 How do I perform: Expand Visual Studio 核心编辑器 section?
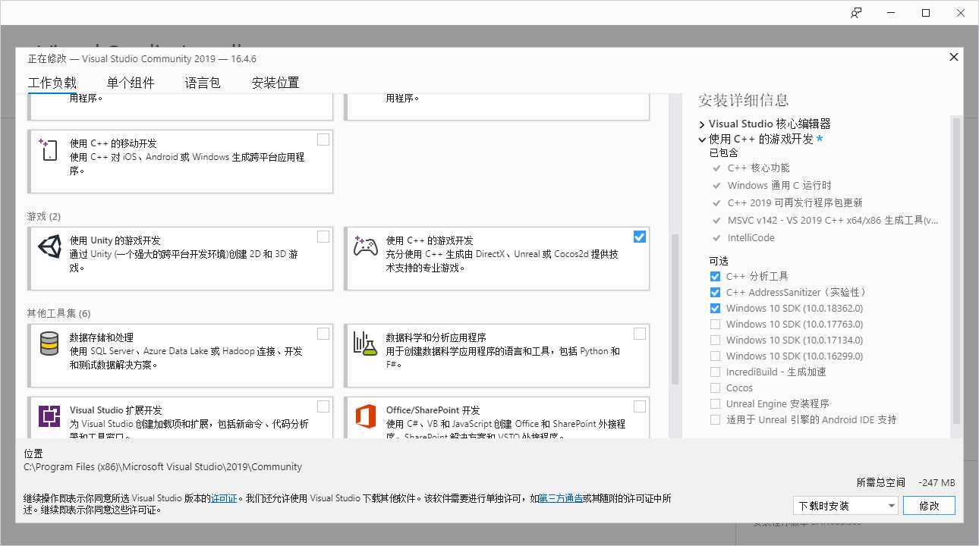(702, 124)
